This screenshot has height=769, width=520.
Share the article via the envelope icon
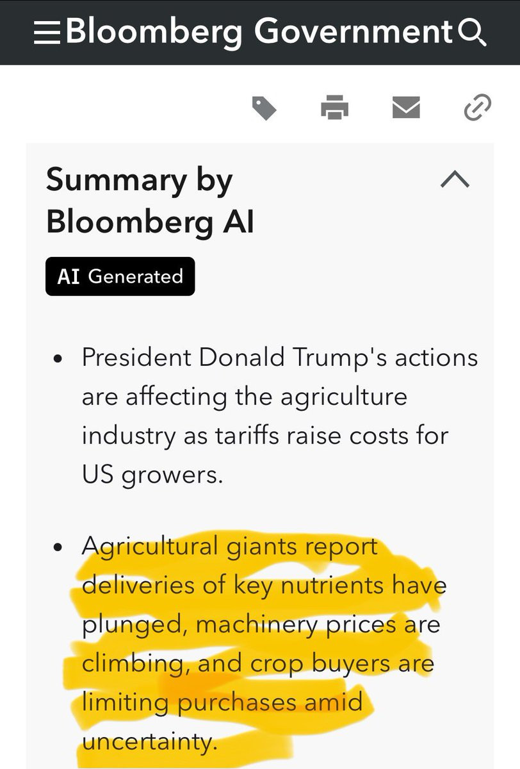(x=406, y=107)
